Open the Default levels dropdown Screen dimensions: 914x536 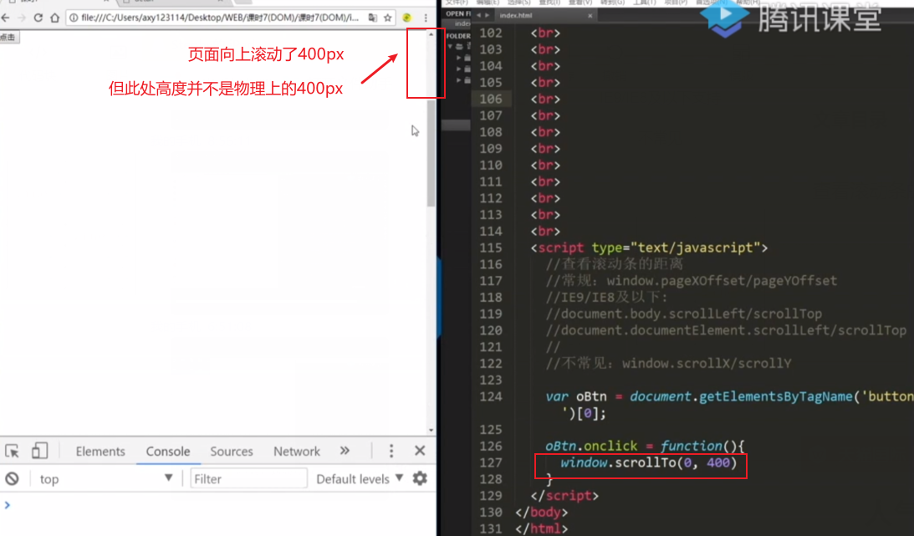[x=360, y=479]
